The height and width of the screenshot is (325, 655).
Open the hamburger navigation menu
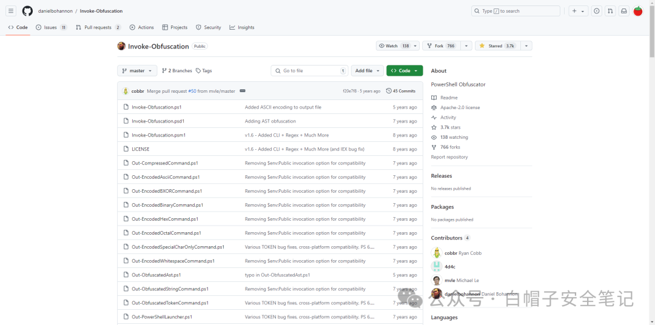click(12, 12)
